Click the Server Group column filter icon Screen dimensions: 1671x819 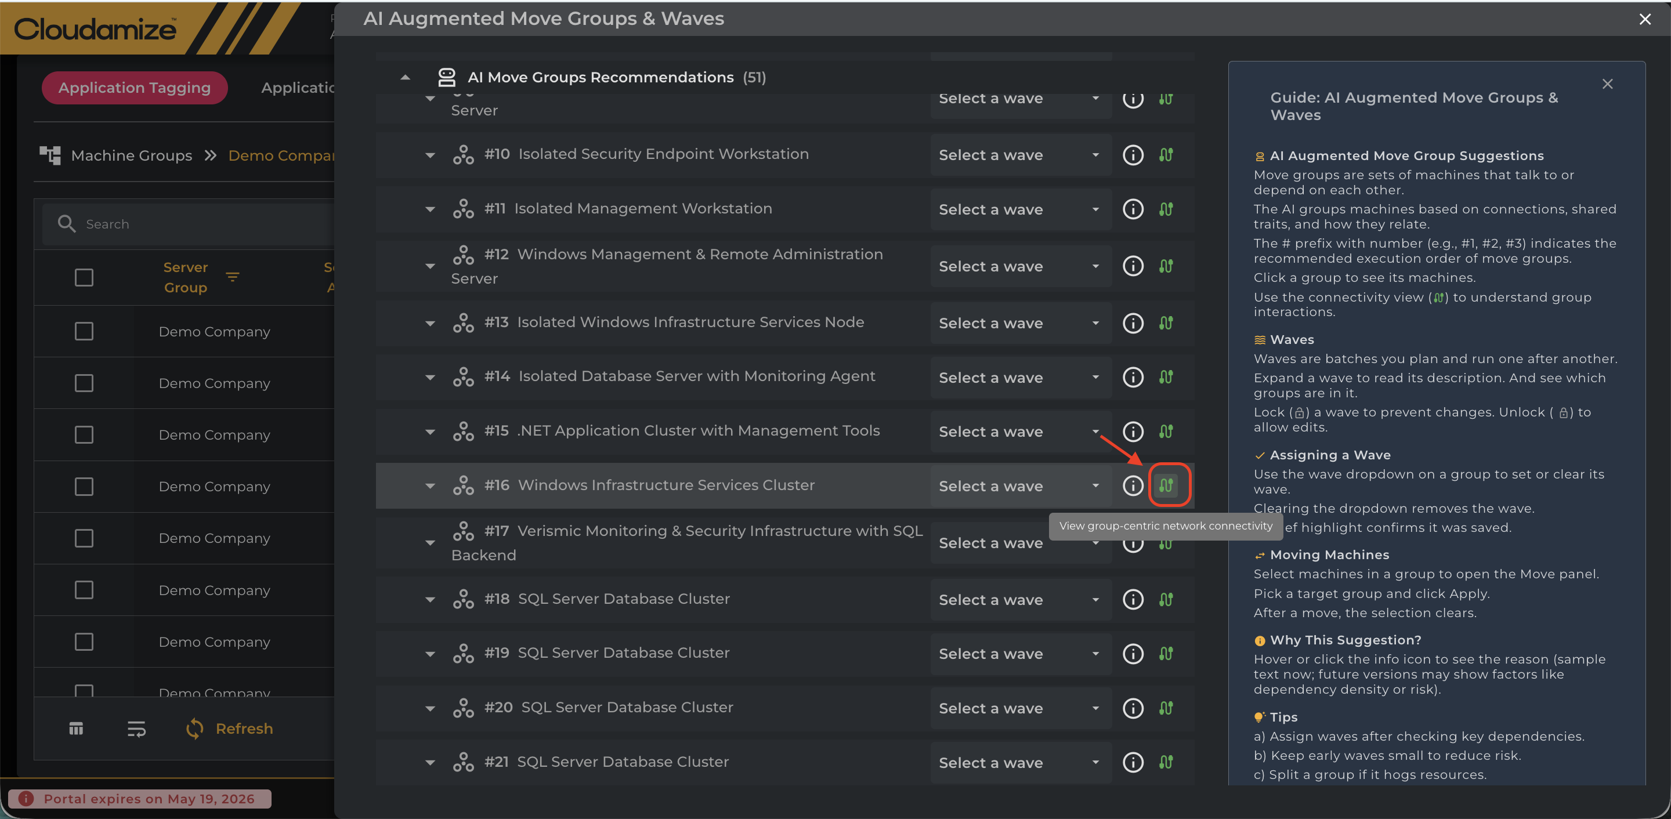(232, 277)
